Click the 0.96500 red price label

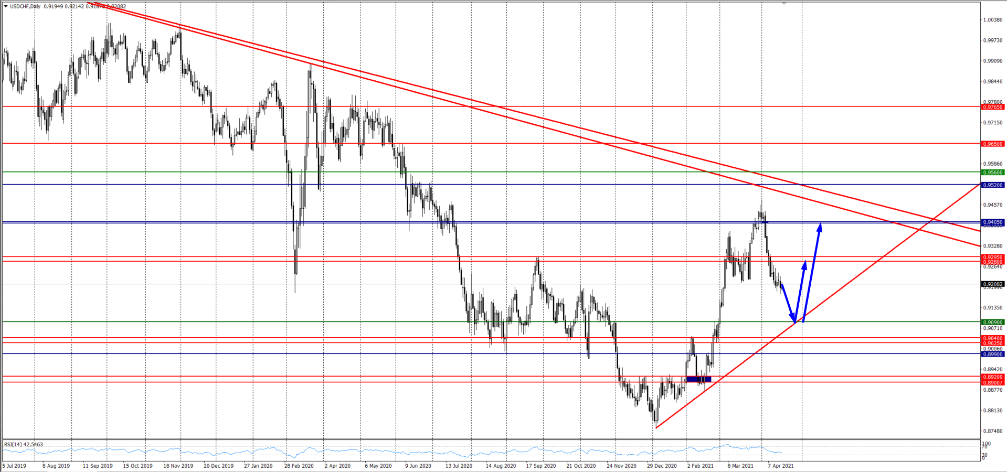(993, 144)
